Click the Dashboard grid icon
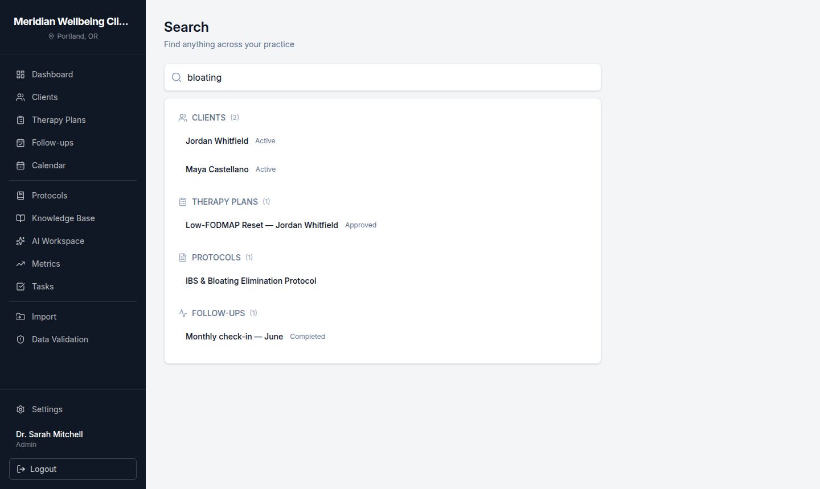 [x=20, y=74]
